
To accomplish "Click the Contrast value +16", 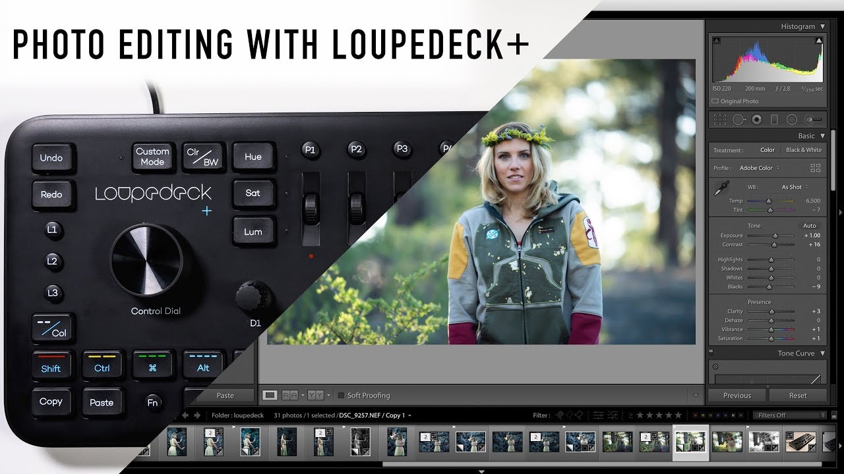I will [814, 245].
